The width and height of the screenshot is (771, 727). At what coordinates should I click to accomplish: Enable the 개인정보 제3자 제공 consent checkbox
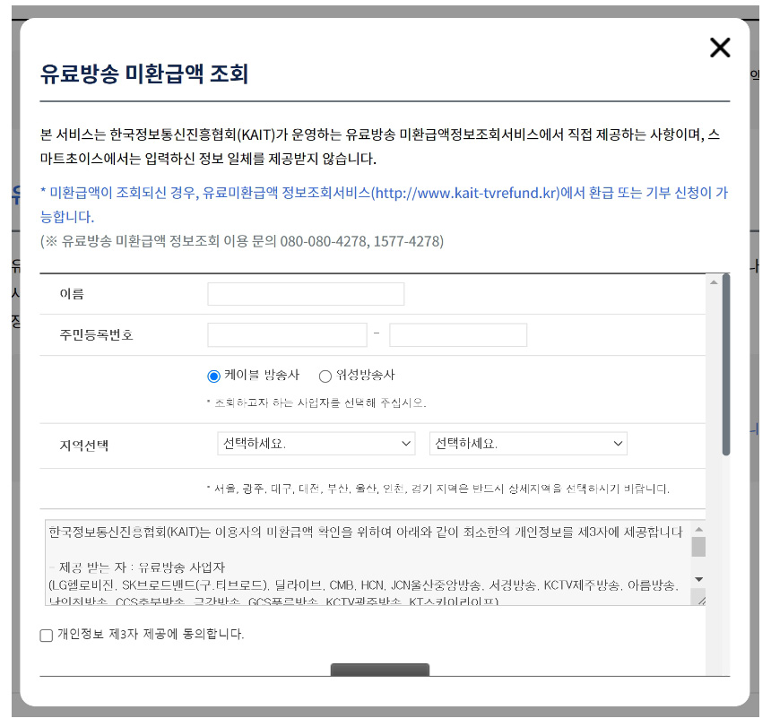pyautogui.click(x=44, y=636)
